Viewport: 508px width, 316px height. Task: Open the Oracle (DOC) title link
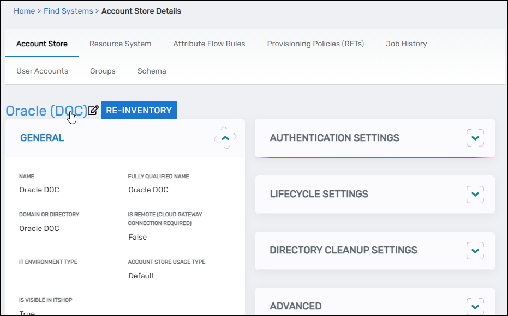pos(46,111)
